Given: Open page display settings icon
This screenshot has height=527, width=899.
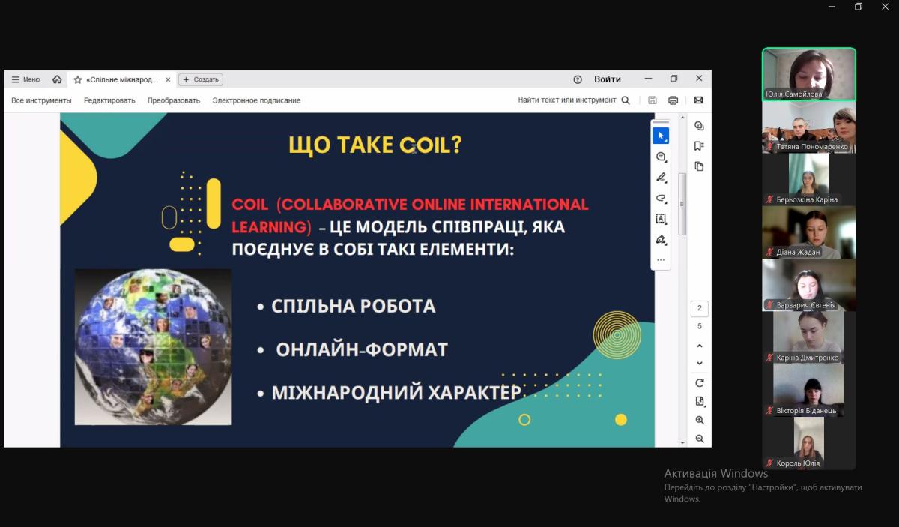Looking at the screenshot, I should tap(700, 402).
